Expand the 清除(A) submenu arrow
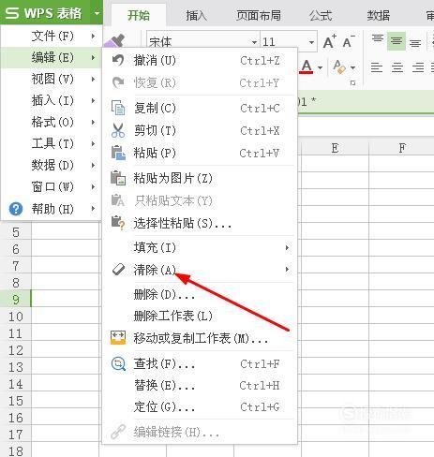 287,270
